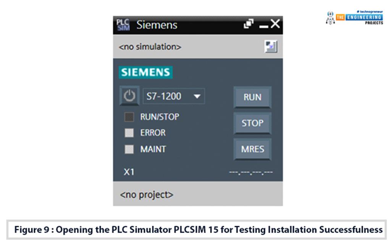
Task: Click the SIEMENS teal logo
Action: [146, 72]
